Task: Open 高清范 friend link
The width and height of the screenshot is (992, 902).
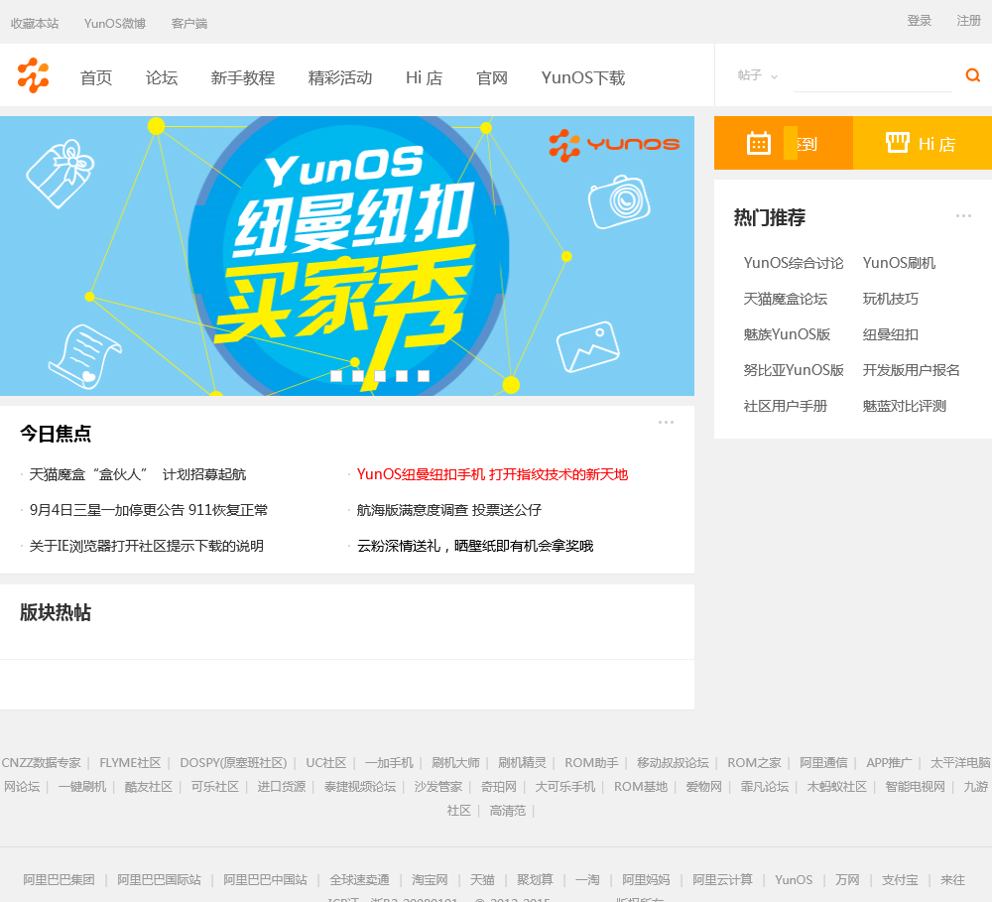Action: pos(507,811)
